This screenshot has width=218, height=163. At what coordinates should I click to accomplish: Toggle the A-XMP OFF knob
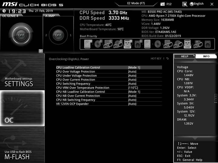(58, 35)
